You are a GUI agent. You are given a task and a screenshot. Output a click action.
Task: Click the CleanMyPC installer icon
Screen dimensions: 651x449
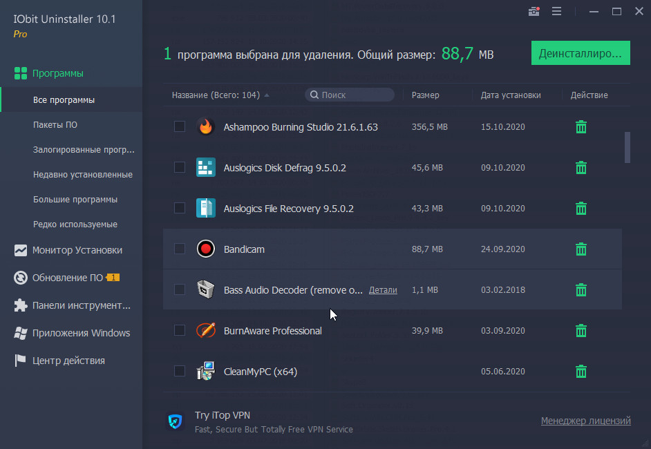205,371
